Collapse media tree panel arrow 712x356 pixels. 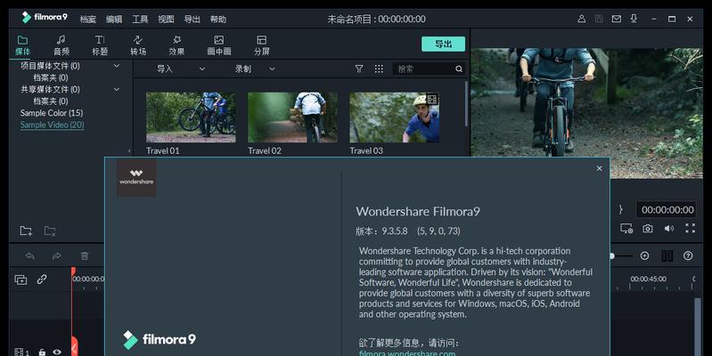pos(129,151)
